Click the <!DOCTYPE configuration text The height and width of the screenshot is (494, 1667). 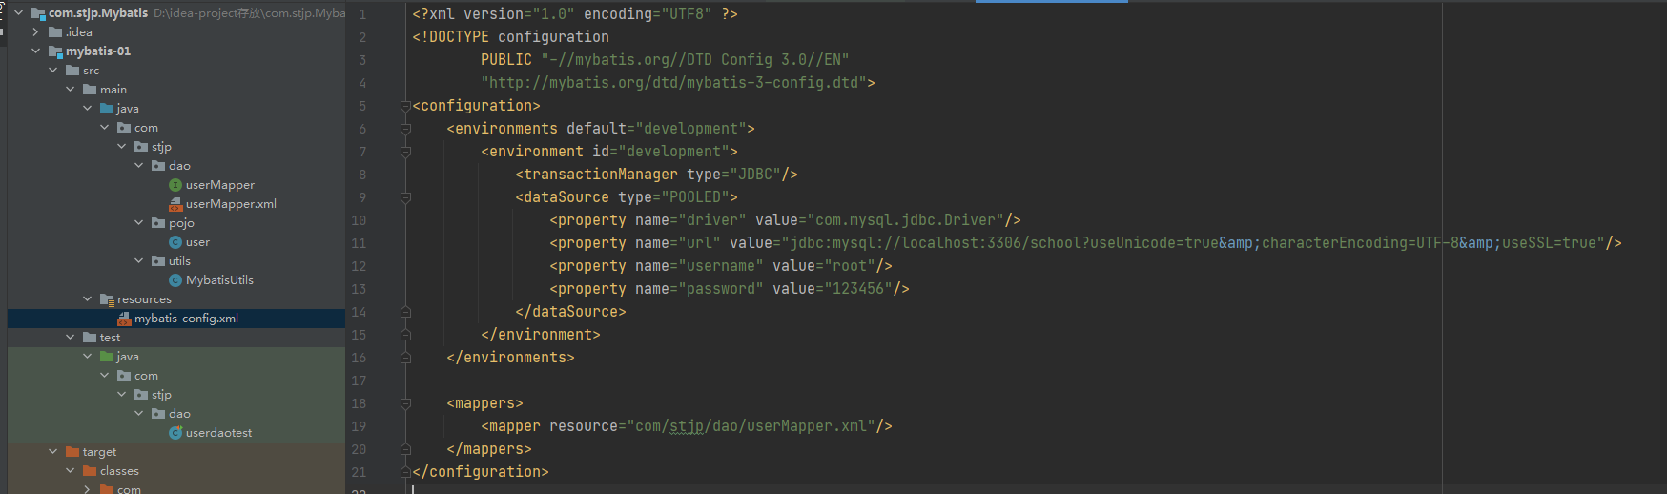click(510, 37)
